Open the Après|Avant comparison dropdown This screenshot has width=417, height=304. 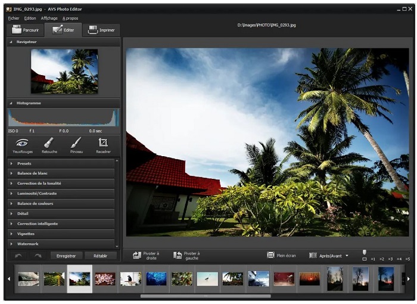(x=347, y=256)
